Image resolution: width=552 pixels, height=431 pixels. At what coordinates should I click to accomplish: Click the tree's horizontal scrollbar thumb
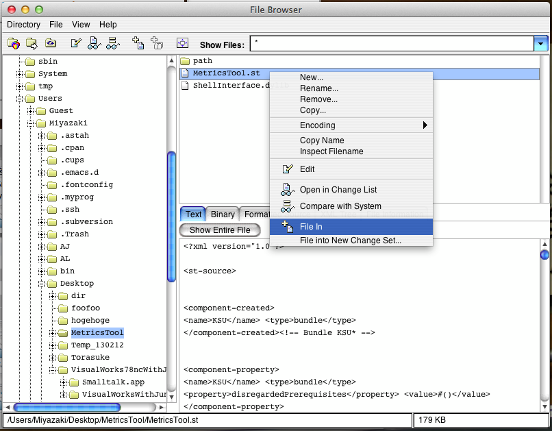click(x=67, y=408)
